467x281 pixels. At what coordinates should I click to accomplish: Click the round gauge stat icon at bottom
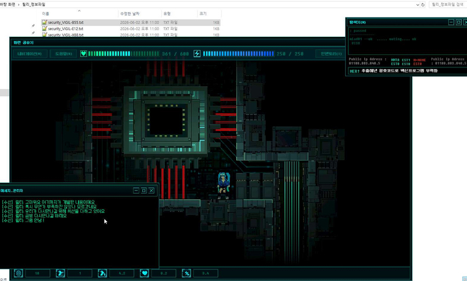(18, 273)
